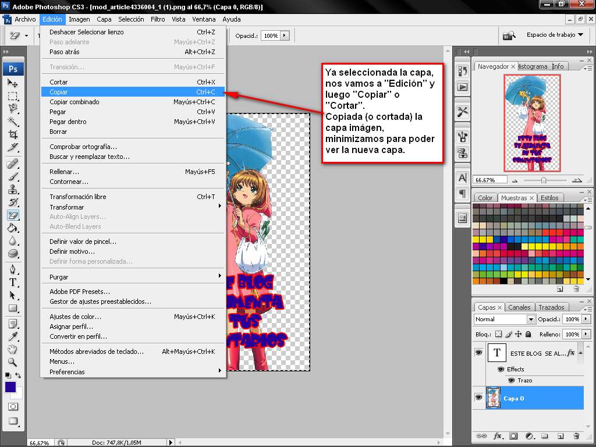
Task: Create a new layer group folder
Action: pyautogui.click(x=545, y=436)
